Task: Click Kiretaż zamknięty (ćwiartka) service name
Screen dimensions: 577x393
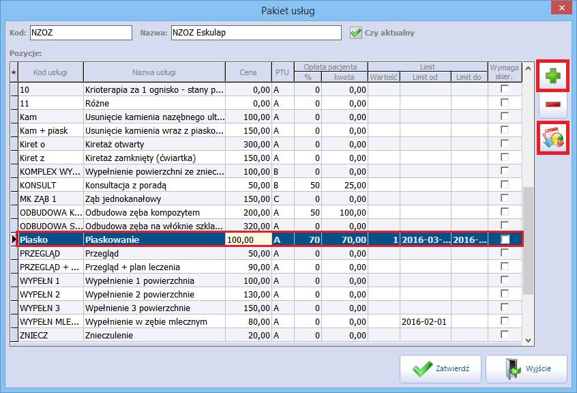Action: (x=155, y=158)
